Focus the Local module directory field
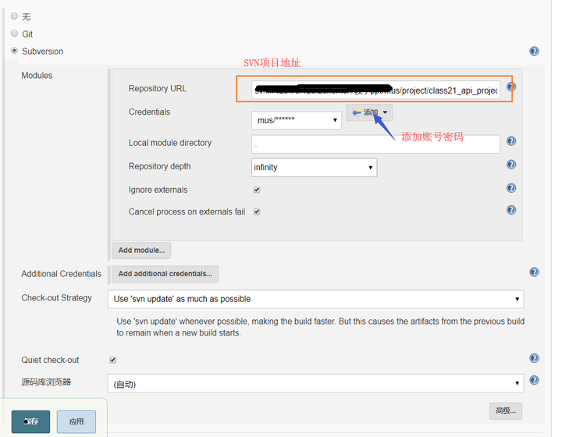The image size is (562, 437). click(375, 144)
